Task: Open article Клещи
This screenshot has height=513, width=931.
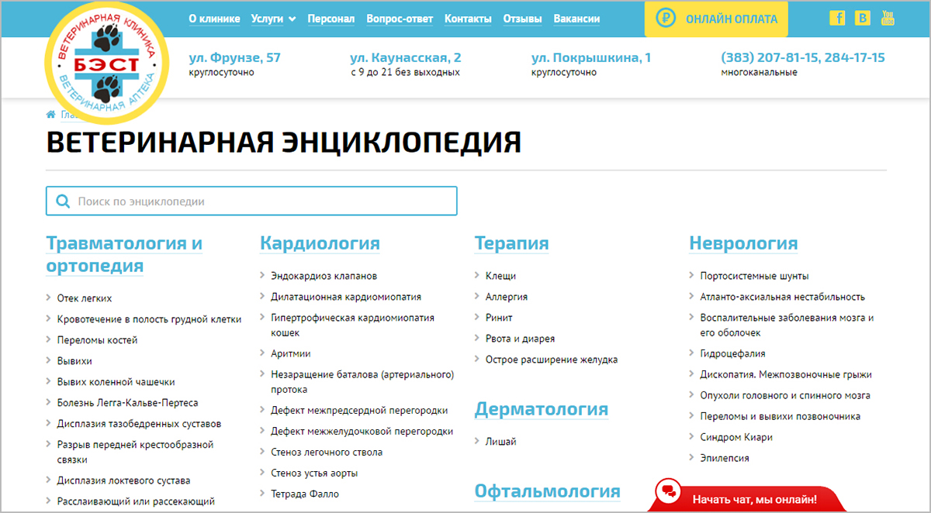Action: click(x=500, y=275)
